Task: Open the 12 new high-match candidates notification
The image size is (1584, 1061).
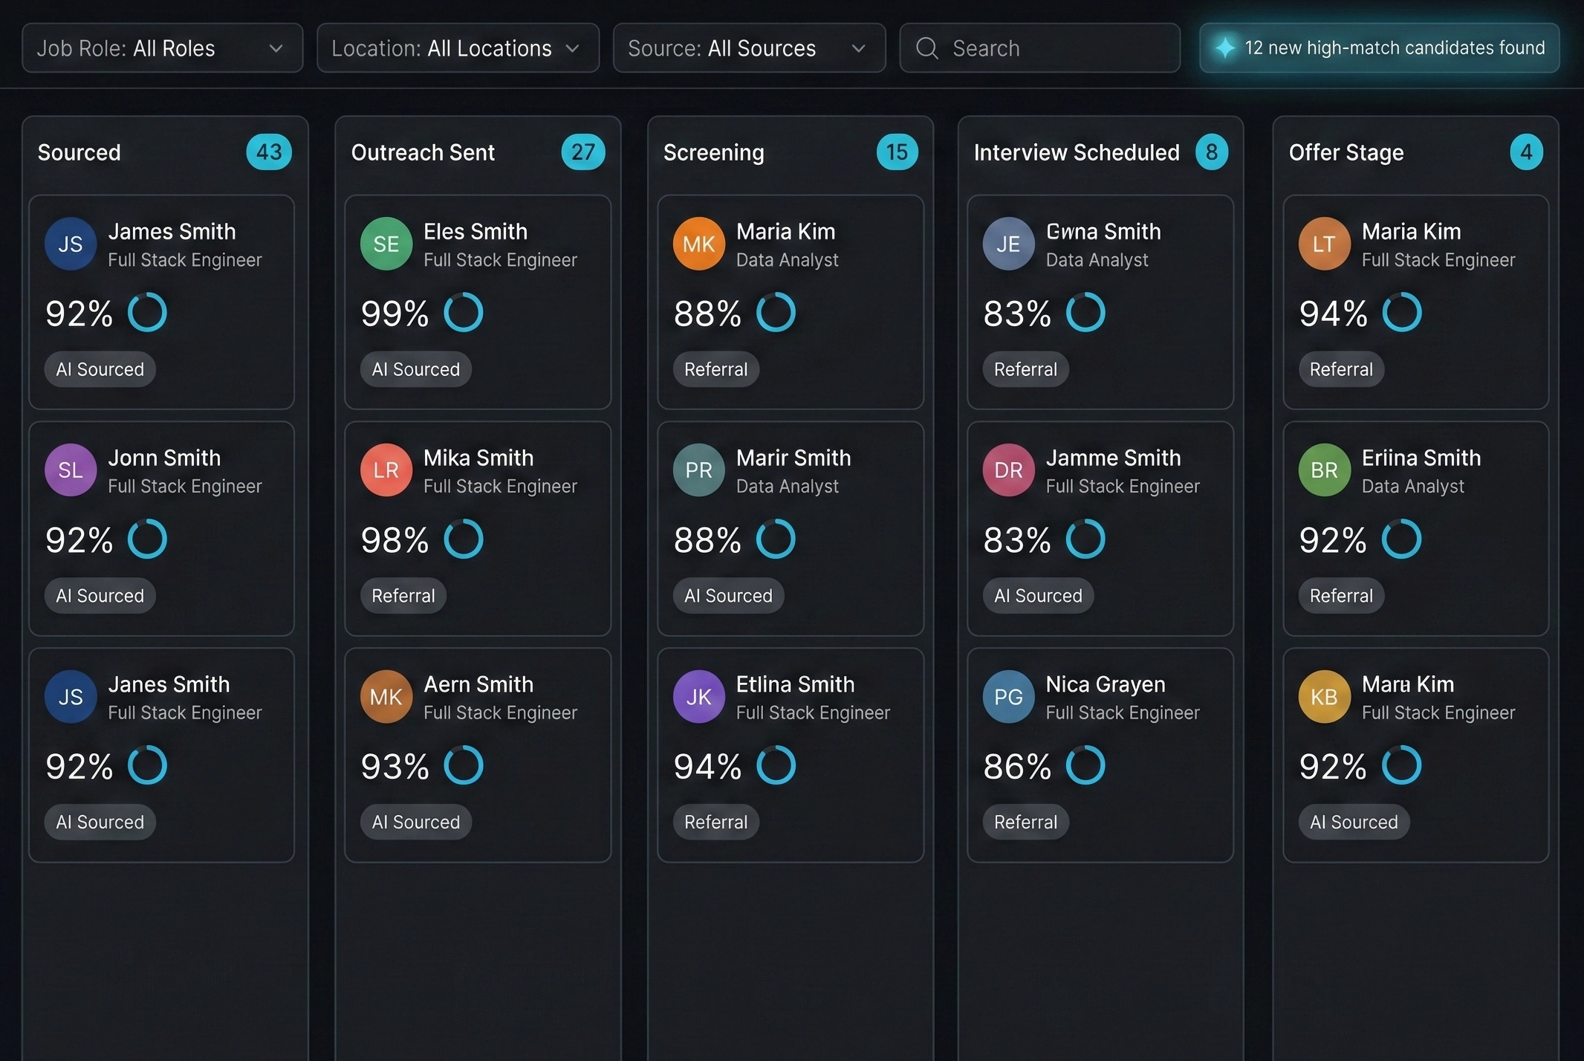Action: click(1378, 48)
